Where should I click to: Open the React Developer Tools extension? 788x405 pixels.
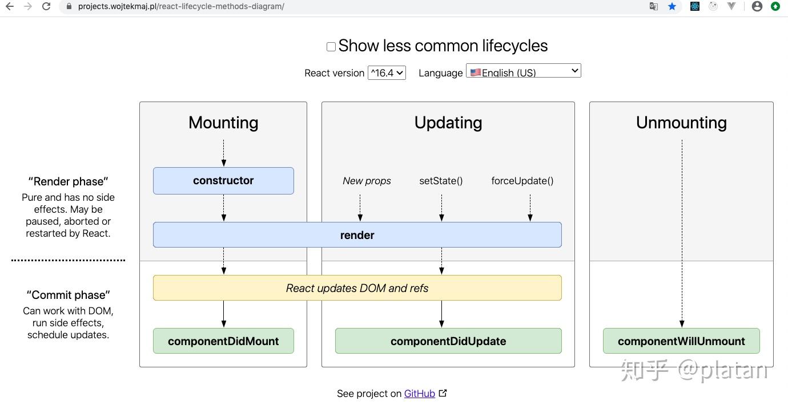695,6
